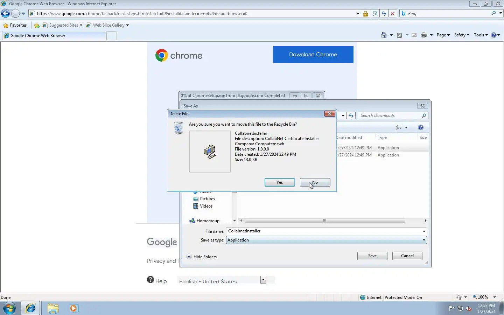Click No in the Delete File dialog

pos(315,182)
